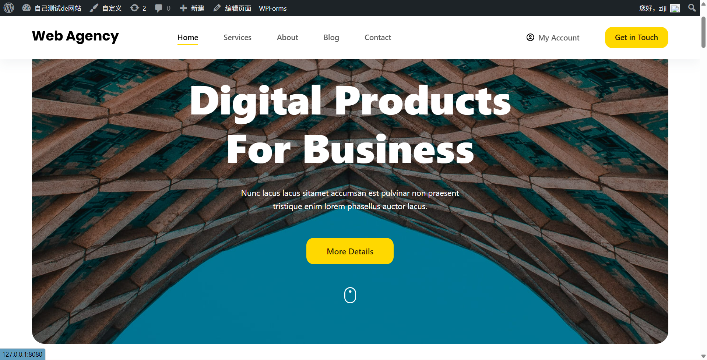
Task: Click the mouse scroll-down icon in hero
Action: (x=350, y=295)
